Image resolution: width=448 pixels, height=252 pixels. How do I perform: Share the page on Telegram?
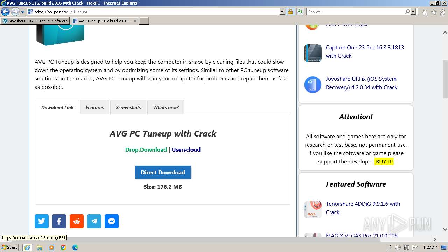94,221
